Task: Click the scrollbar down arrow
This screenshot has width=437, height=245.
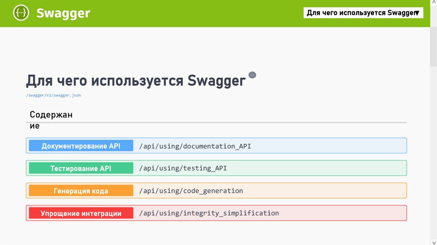Action: 433,242
